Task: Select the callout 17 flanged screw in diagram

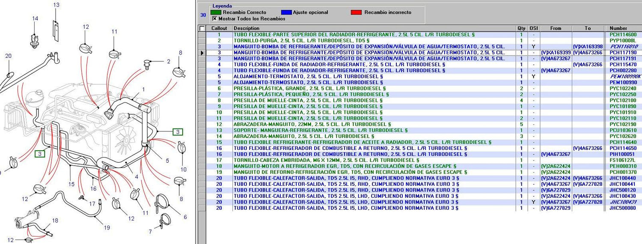Action: (x=80, y=197)
